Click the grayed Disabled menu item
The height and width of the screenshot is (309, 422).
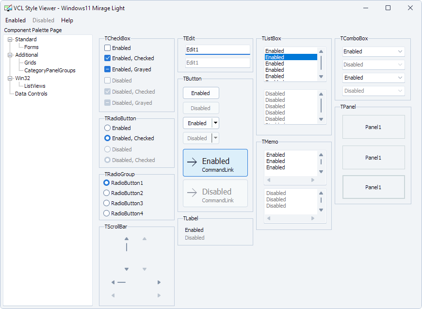click(x=43, y=20)
